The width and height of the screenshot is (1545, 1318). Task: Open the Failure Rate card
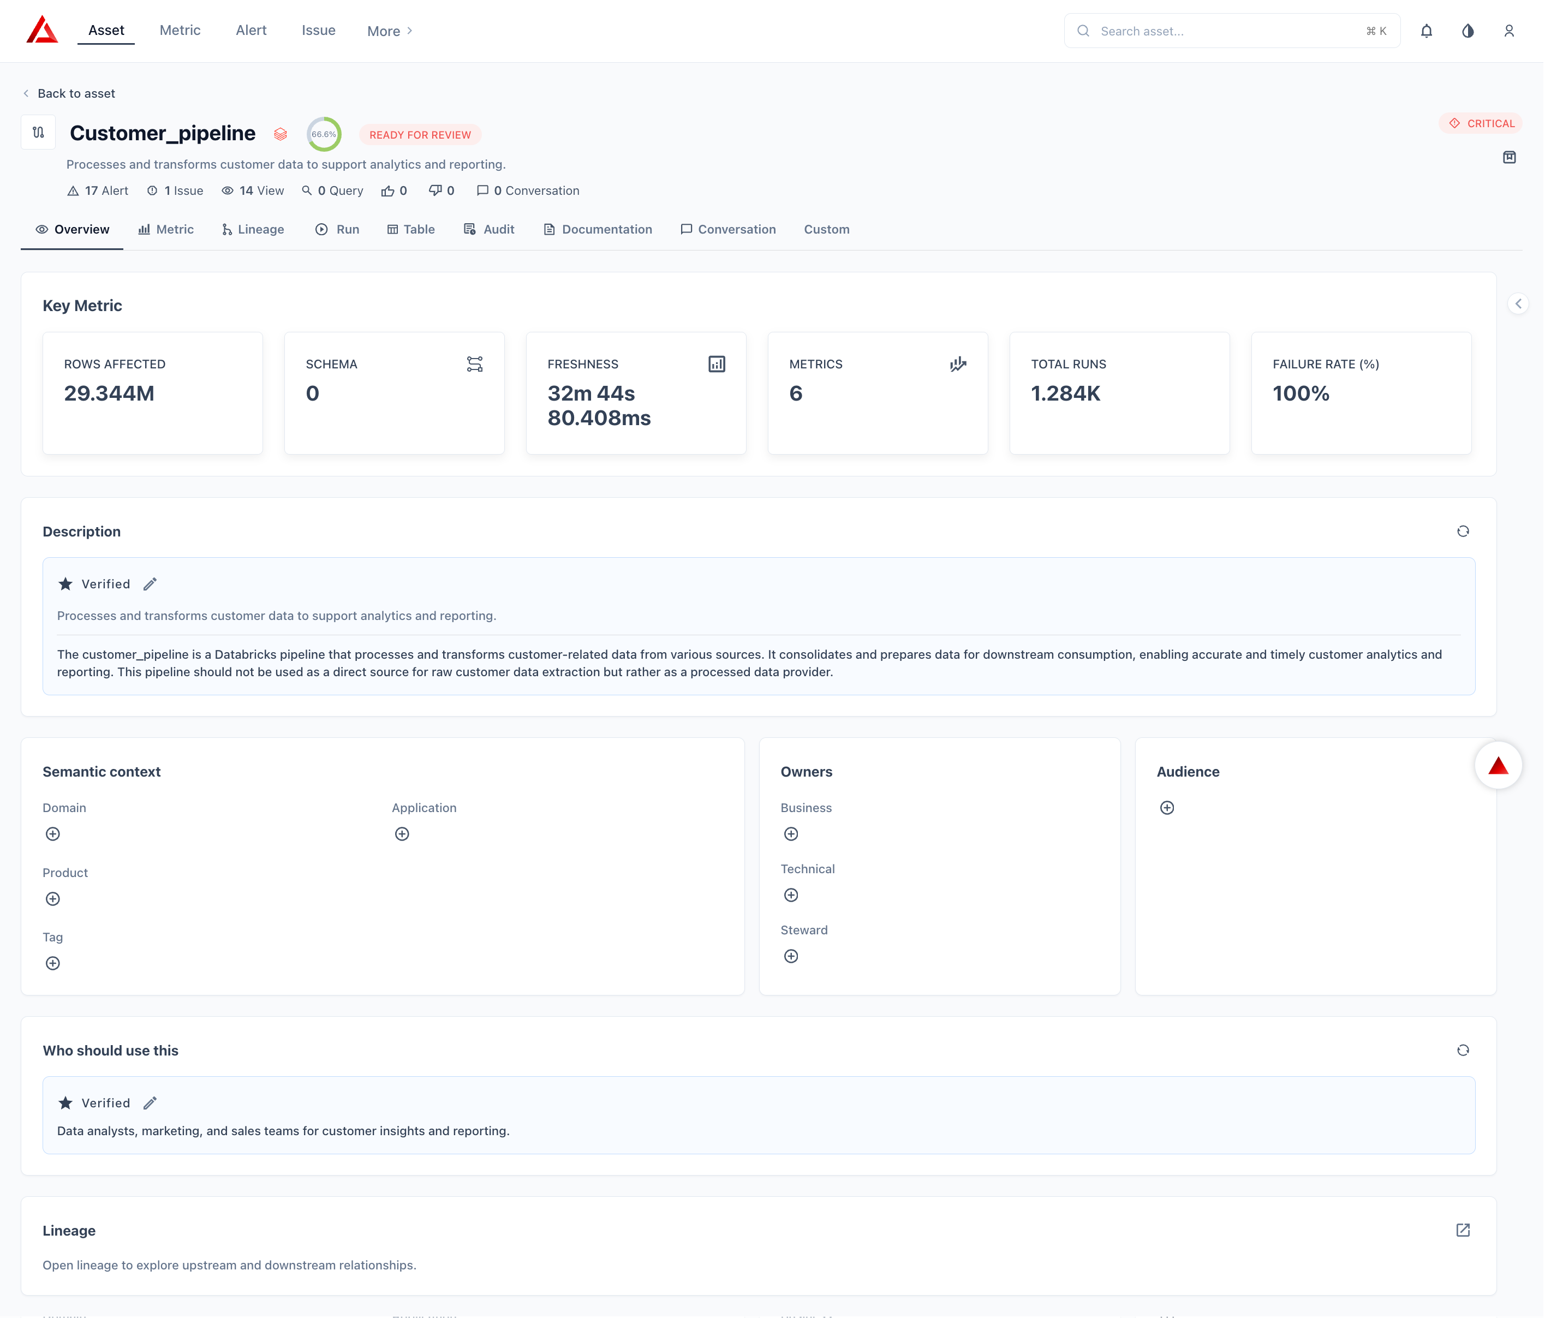(1362, 393)
